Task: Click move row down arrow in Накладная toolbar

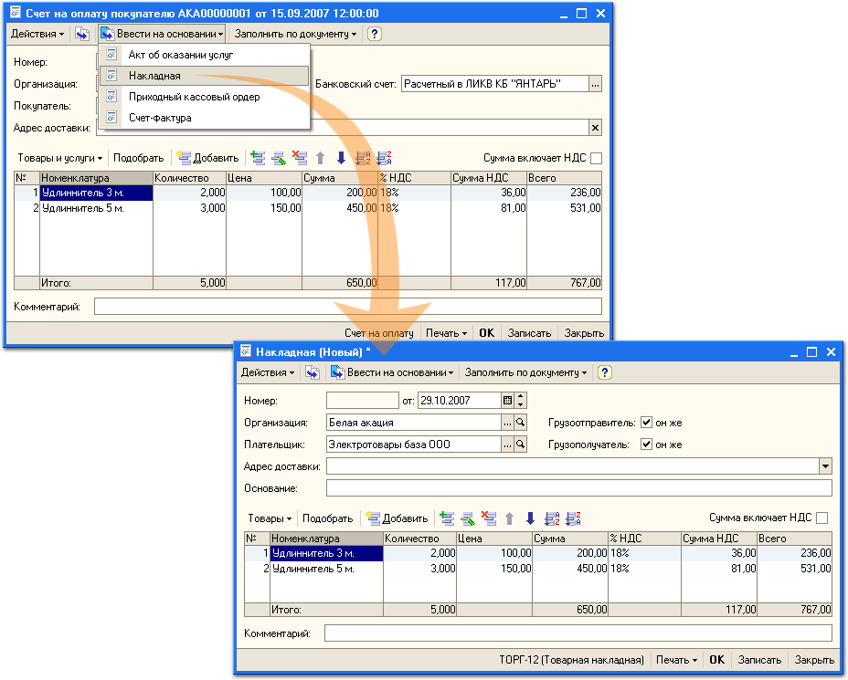Action: tap(530, 518)
